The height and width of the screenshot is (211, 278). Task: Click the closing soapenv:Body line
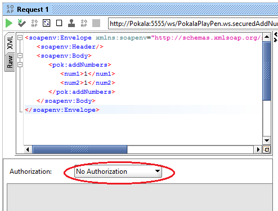(x=66, y=101)
